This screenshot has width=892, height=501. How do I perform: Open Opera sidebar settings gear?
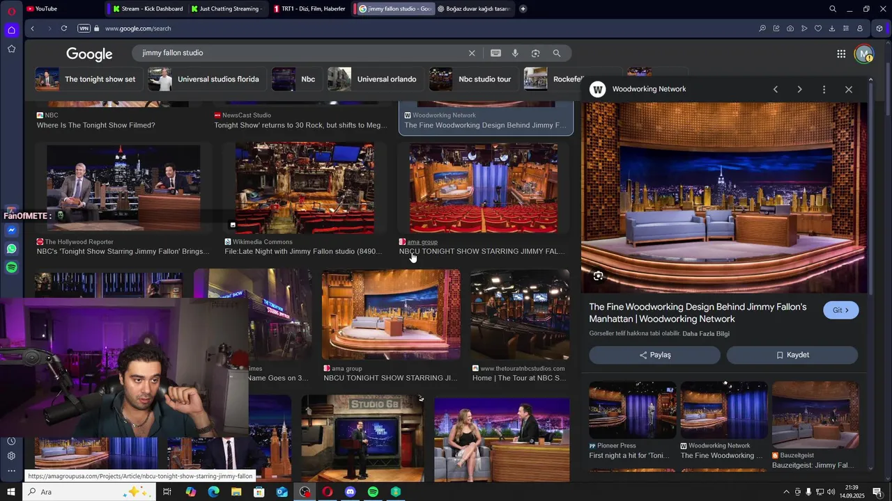(11, 456)
